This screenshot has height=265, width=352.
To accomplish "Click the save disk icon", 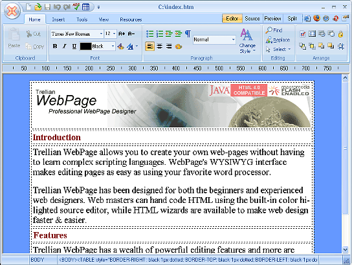I will point(47,7).
